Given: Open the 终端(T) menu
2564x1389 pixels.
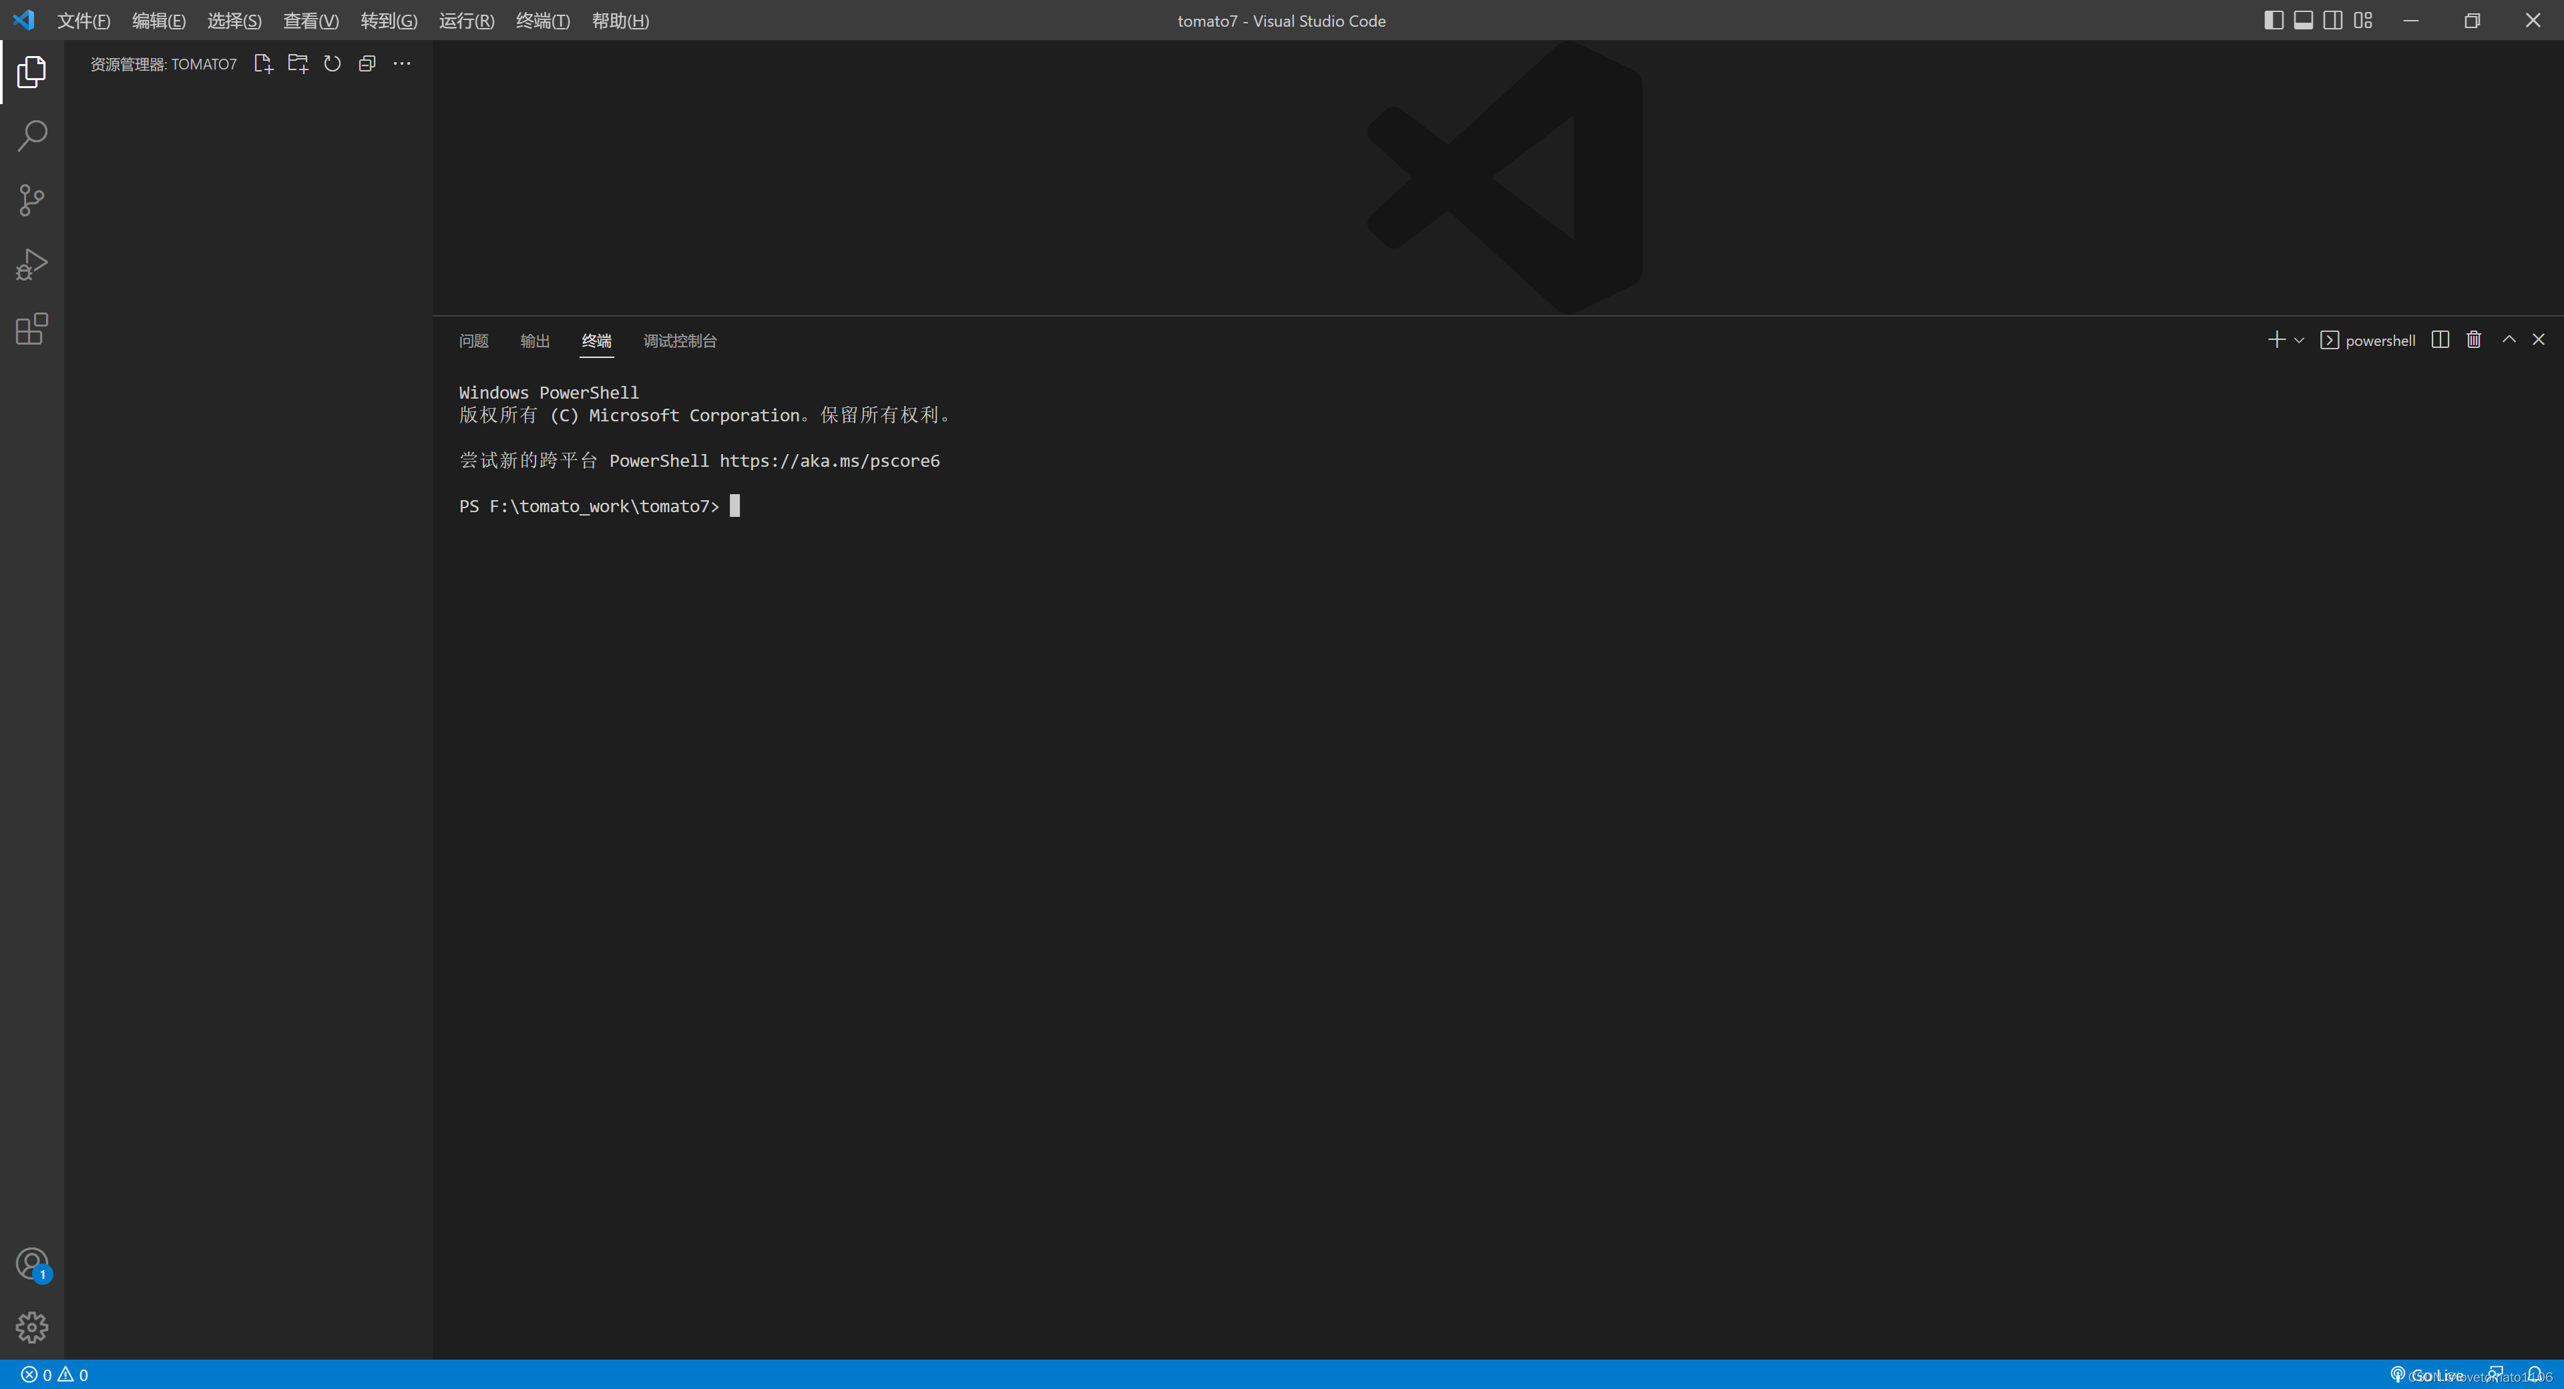Looking at the screenshot, I should (x=542, y=20).
